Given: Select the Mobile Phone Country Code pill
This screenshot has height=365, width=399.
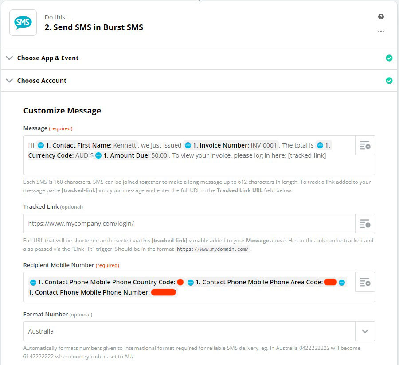Looking at the screenshot, I should [106, 282].
